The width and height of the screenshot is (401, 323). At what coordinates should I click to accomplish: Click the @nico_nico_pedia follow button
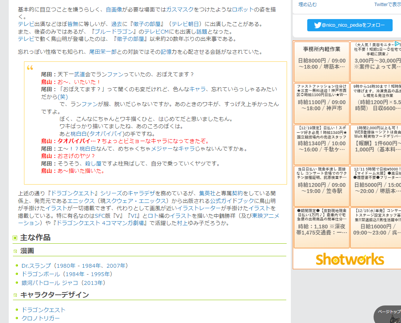click(x=350, y=25)
